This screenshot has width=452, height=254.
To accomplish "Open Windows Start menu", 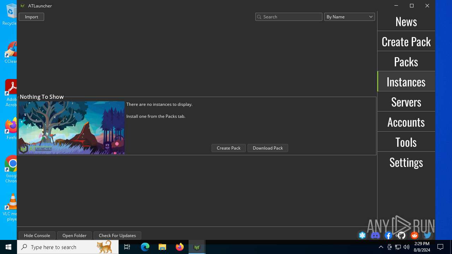I will (x=8, y=247).
